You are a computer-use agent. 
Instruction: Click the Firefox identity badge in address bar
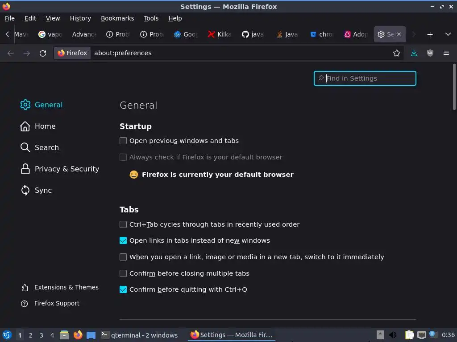[72, 53]
